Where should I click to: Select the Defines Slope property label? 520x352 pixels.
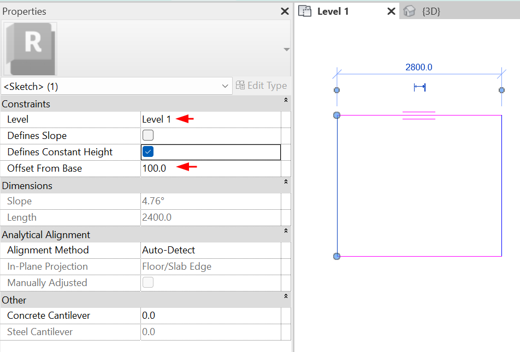(x=37, y=136)
